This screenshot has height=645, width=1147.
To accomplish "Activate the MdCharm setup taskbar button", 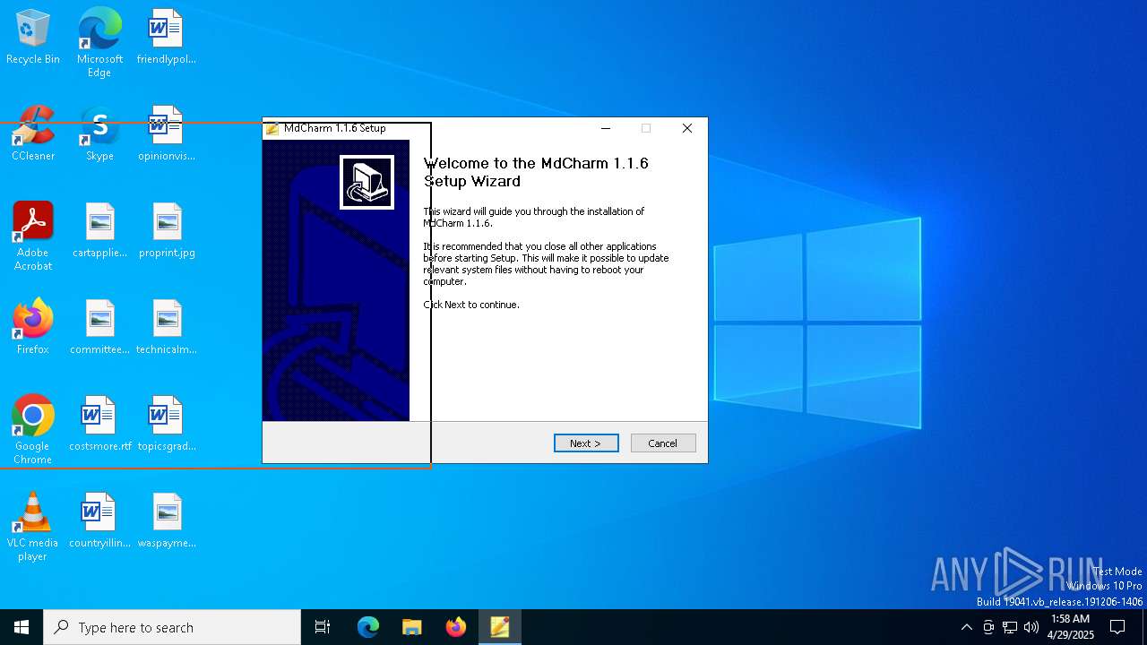I will [500, 627].
